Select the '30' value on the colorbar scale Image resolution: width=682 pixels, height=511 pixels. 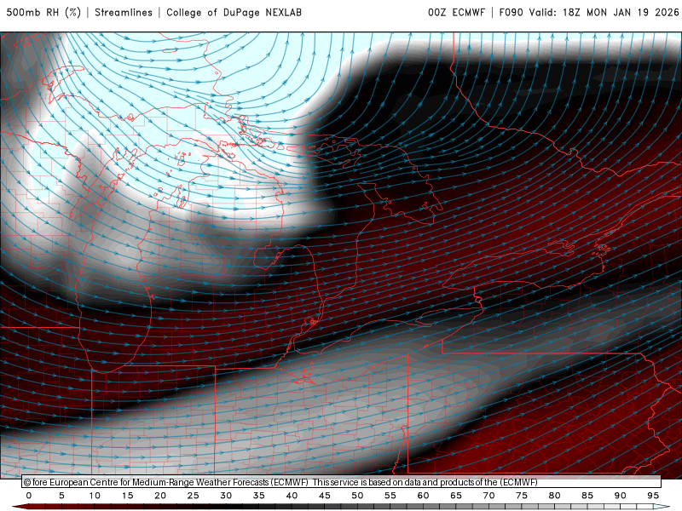click(x=226, y=496)
